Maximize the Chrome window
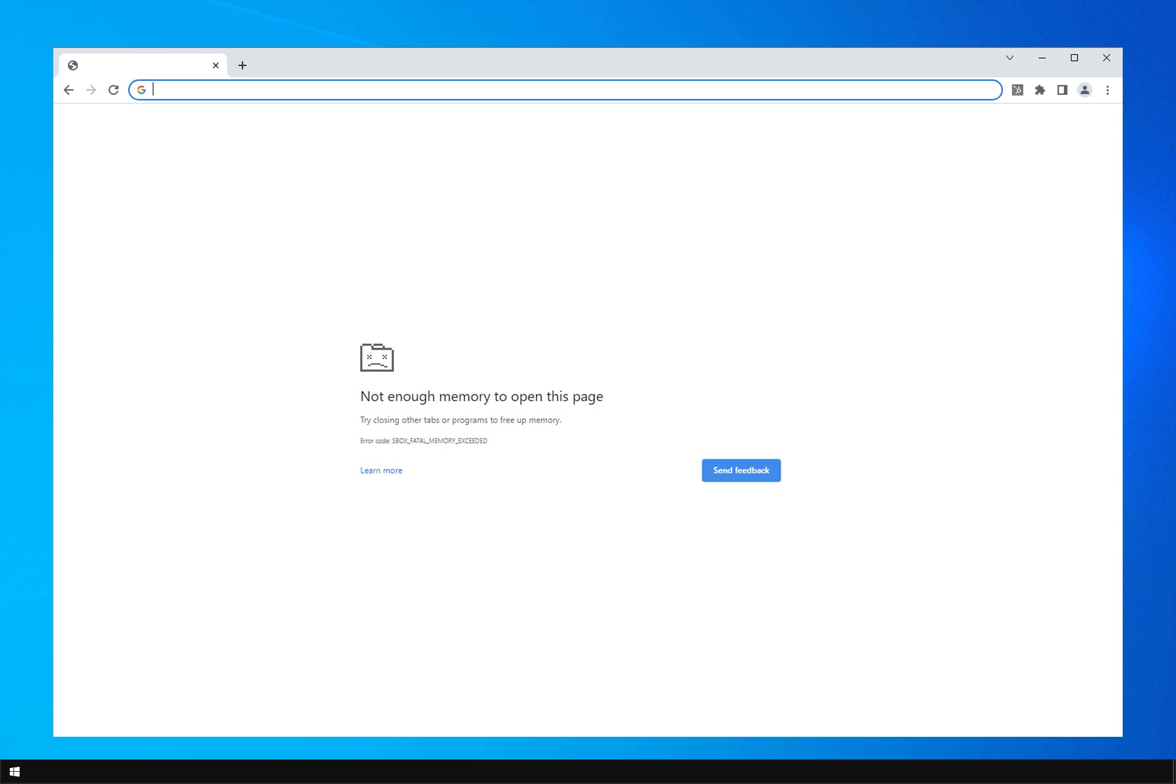 pos(1074,58)
